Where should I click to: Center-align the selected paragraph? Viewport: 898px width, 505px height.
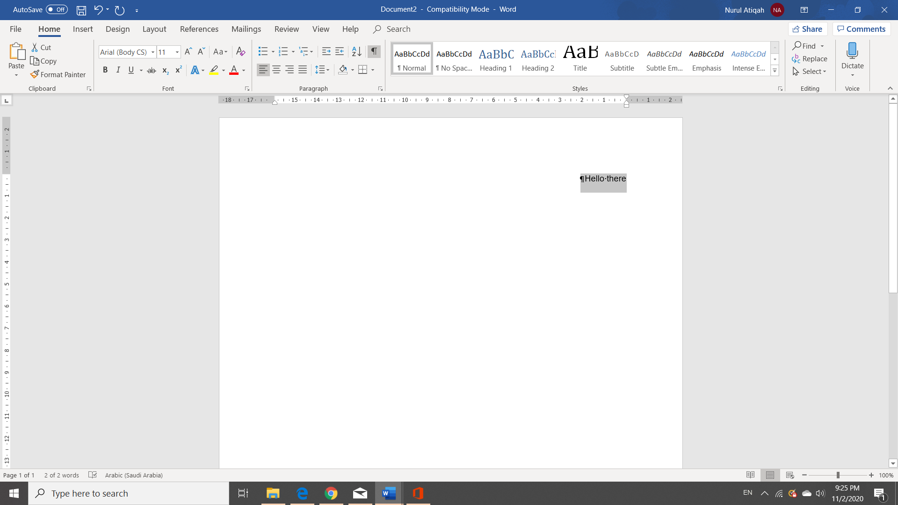tap(276, 70)
